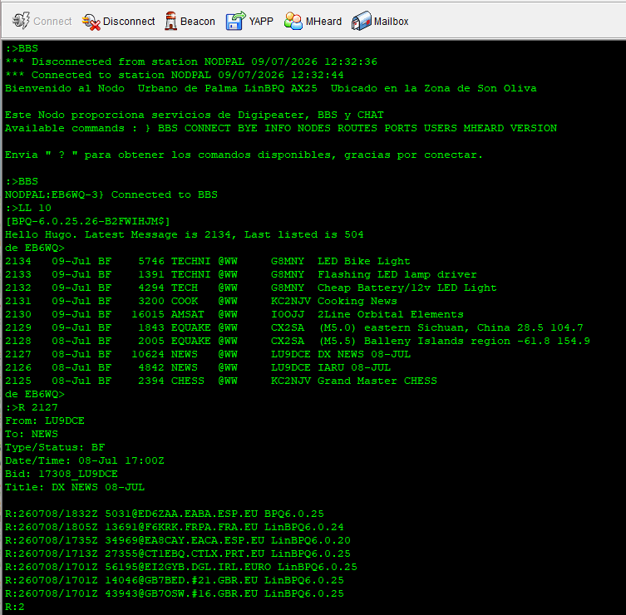626x615 pixels.
Task: Select the Disconnect toolbar label
Action: tap(129, 21)
